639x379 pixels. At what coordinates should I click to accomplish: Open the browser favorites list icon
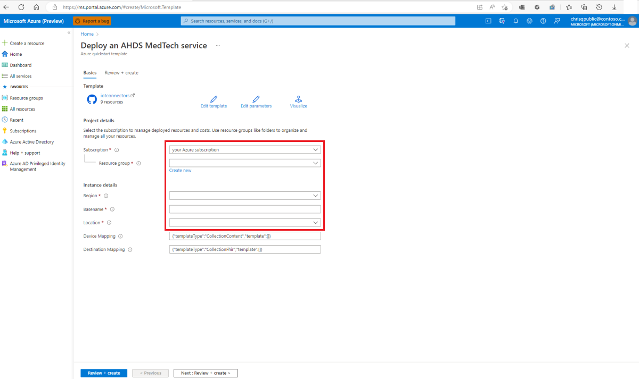pos(569,7)
